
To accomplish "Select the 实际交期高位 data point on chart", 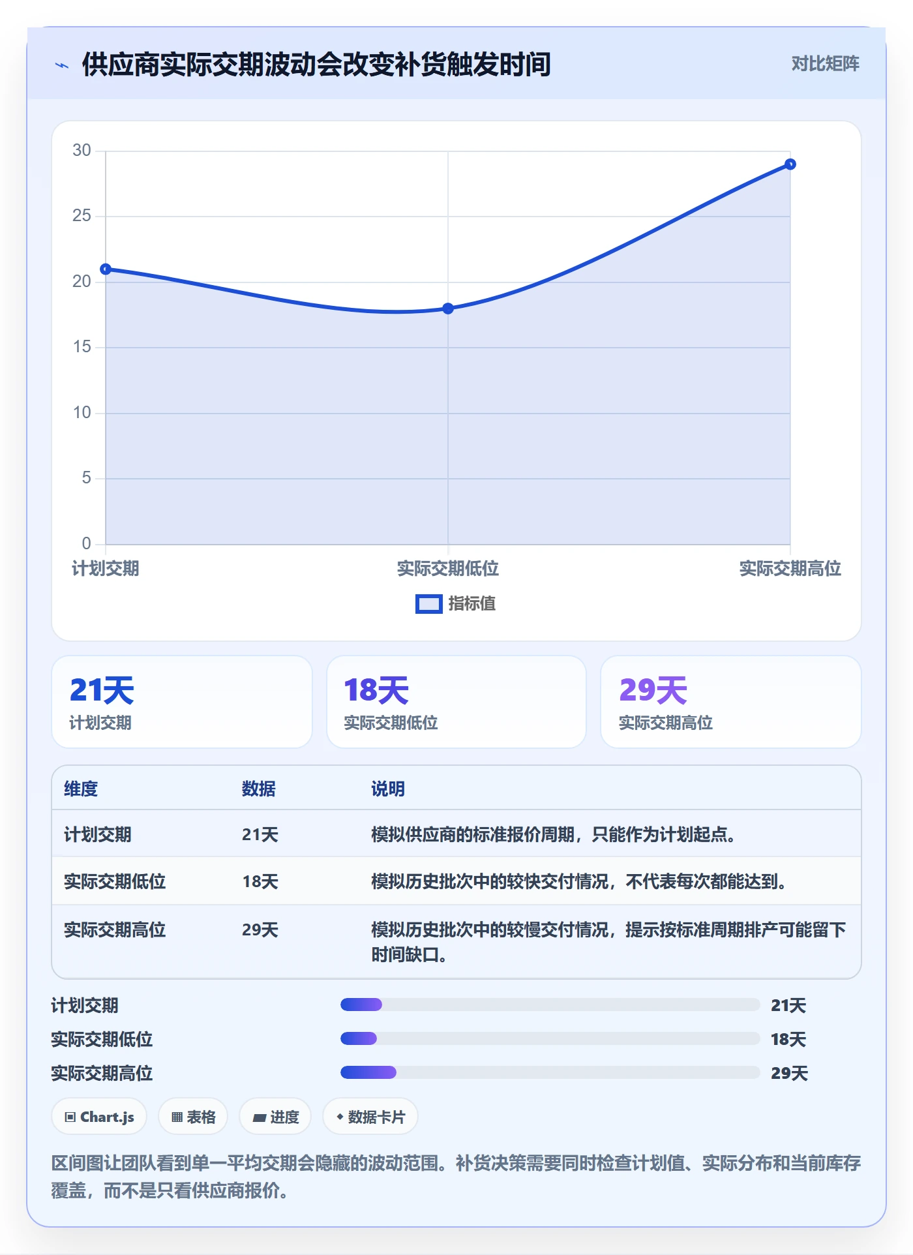I will [790, 164].
